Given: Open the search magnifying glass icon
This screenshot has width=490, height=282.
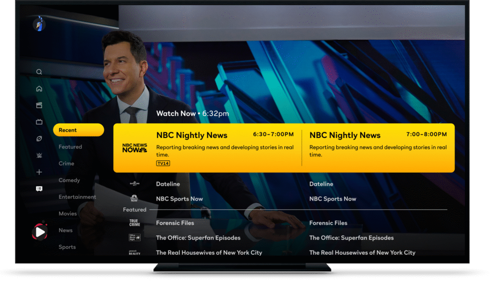Looking at the screenshot, I should pyautogui.click(x=39, y=71).
